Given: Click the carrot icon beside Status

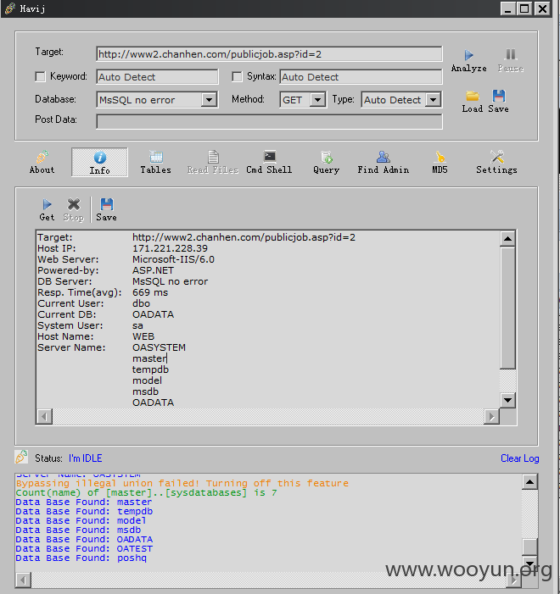Looking at the screenshot, I should 21,457.
